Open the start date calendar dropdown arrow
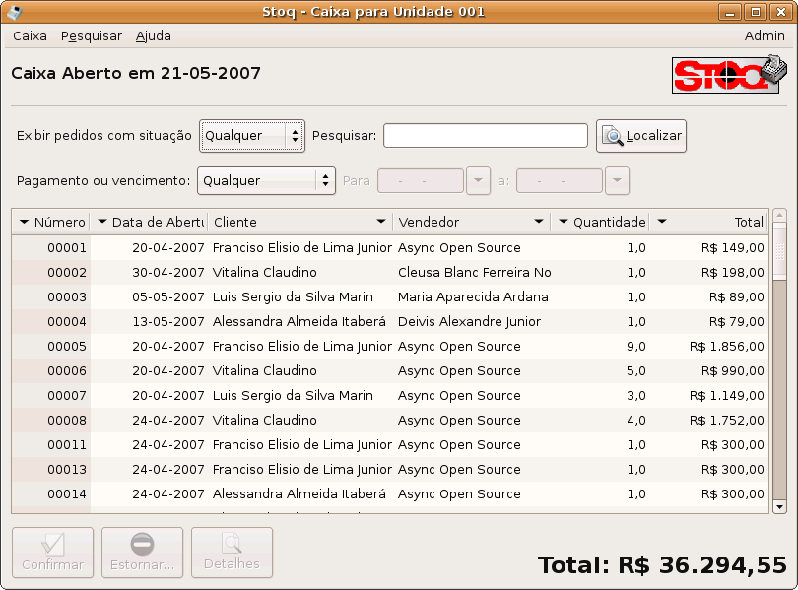The image size is (798, 590). point(478,181)
